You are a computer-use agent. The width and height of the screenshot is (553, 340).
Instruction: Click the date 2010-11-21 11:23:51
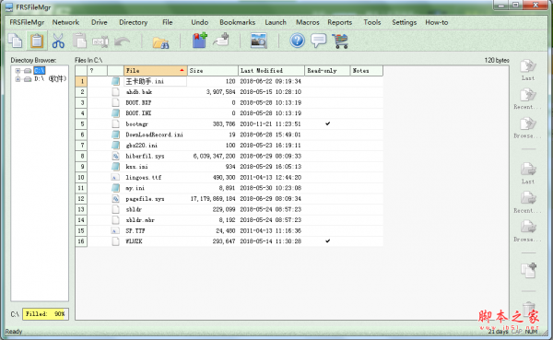click(x=270, y=123)
